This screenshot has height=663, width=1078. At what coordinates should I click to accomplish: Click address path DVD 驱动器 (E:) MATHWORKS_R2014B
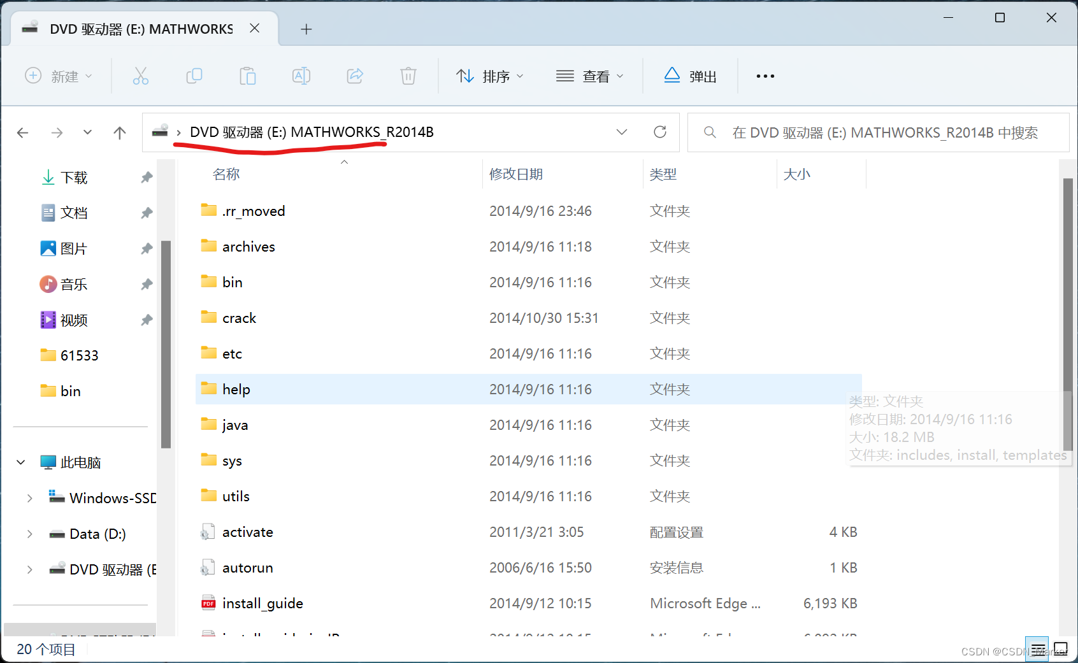click(x=312, y=132)
